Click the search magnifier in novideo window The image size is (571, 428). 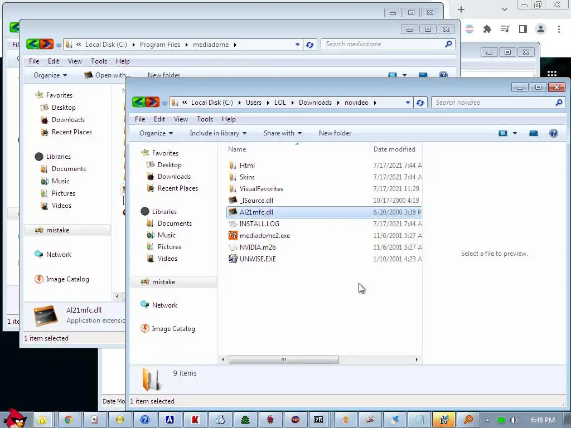tap(559, 103)
